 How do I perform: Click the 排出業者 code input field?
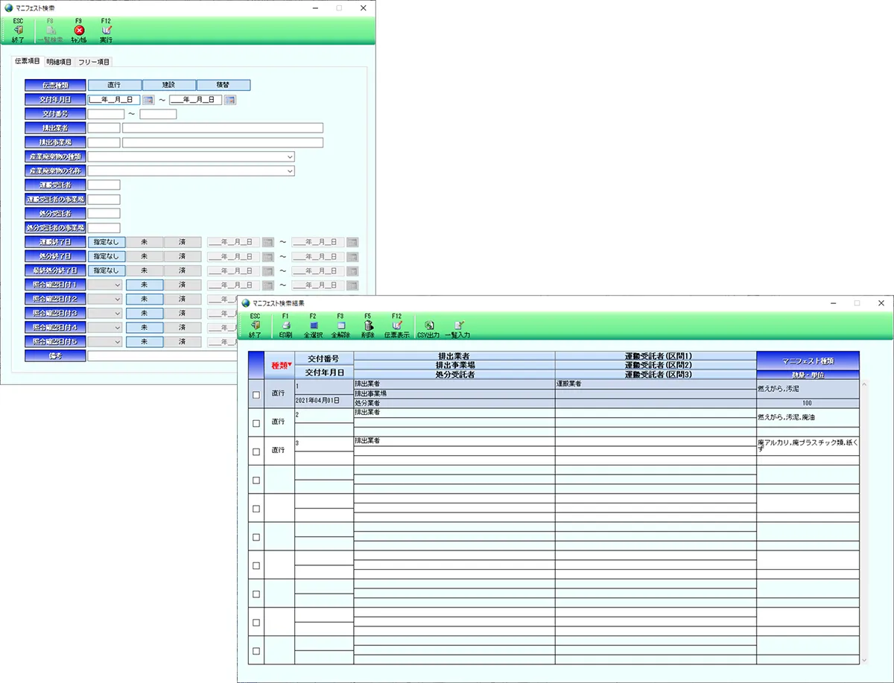[104, 128]
